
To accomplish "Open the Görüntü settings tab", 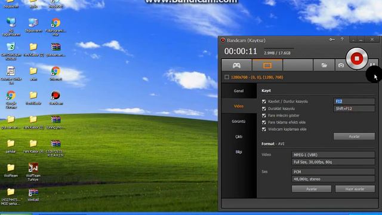I will (x=239, y=121).
